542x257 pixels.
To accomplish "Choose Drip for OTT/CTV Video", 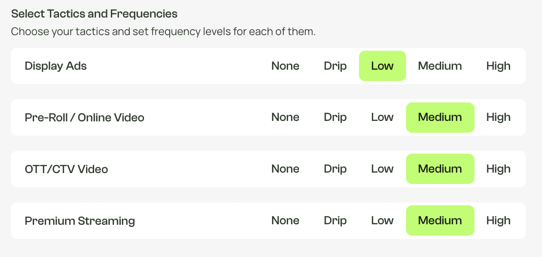I will pos(335,169).
